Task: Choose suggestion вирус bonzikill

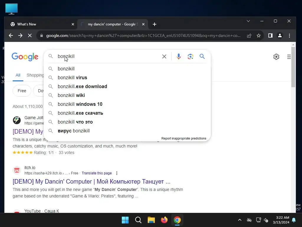Action: pos(127,131)
